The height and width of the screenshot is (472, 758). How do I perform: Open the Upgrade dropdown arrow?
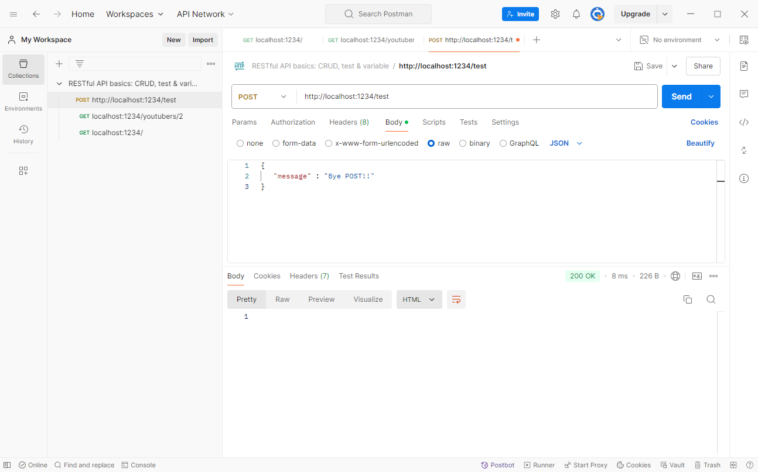pos(665,14)
